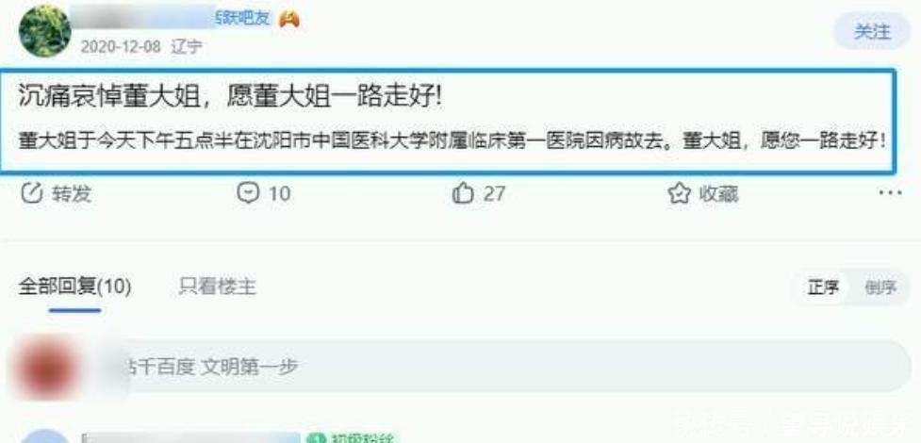The height and width of the screenshot is (443, 921).
Task: Open comments via the speech bubble icon
Action: (x=248, y=192)
